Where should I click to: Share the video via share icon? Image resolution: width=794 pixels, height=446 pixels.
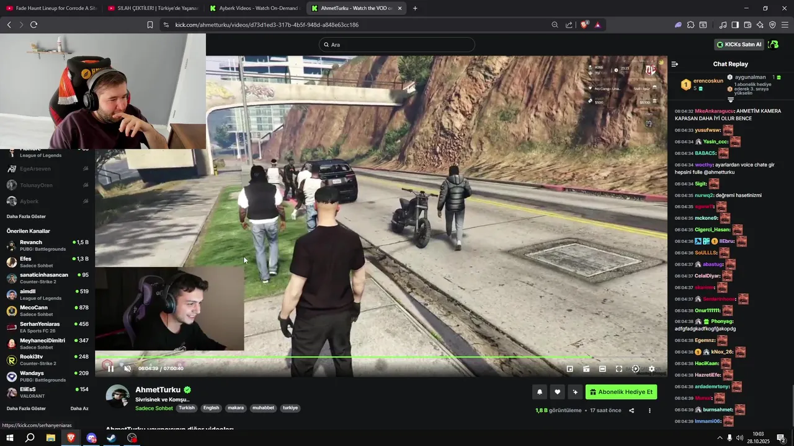(x=631, y=410)
